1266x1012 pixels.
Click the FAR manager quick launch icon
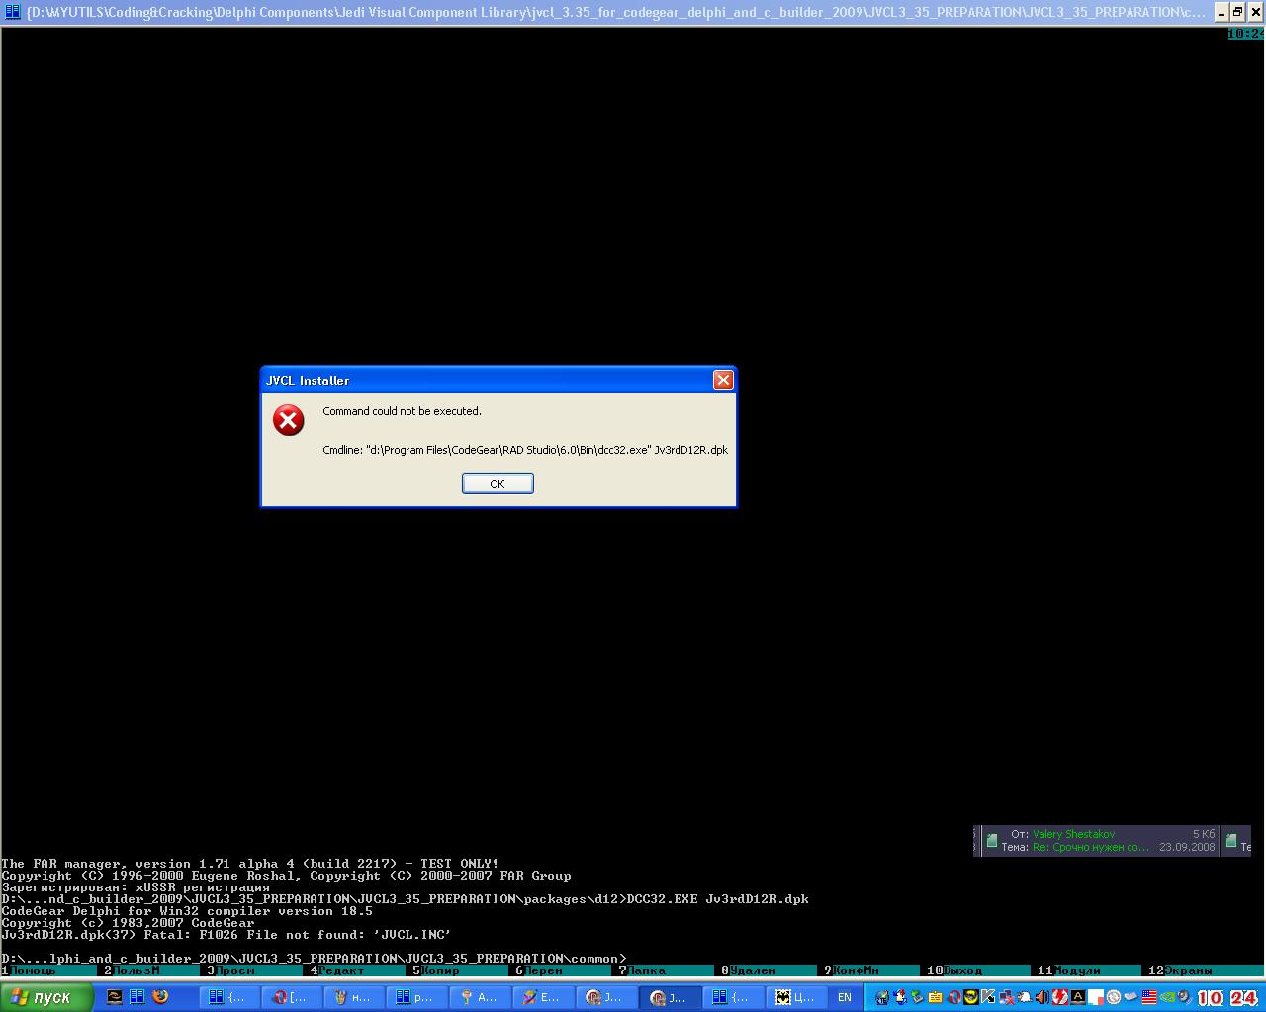click(137, 997)
